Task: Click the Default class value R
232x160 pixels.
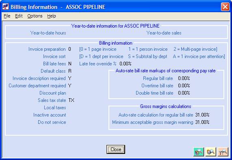Action: pos(70,71)
